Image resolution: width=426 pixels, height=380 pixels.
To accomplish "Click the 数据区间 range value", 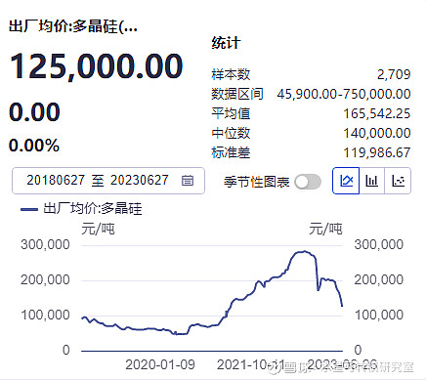I will click(x=344, y=94).
